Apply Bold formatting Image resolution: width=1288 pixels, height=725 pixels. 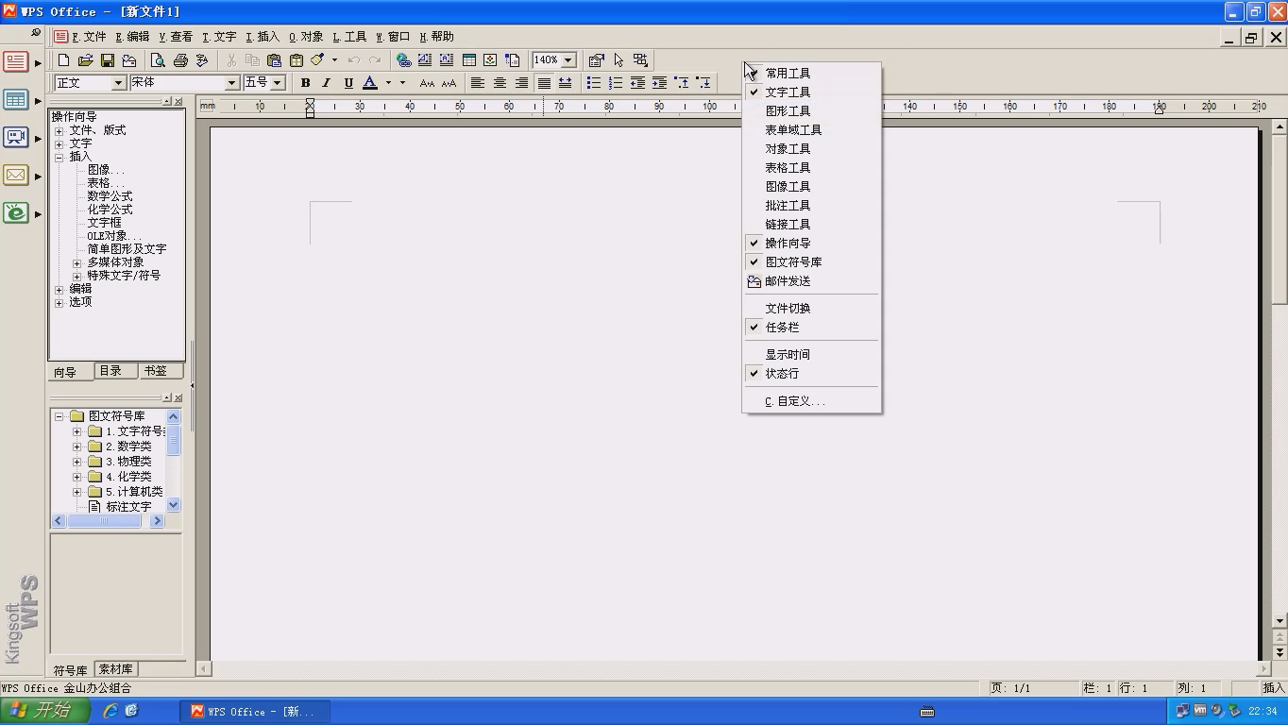coord(305,83)
